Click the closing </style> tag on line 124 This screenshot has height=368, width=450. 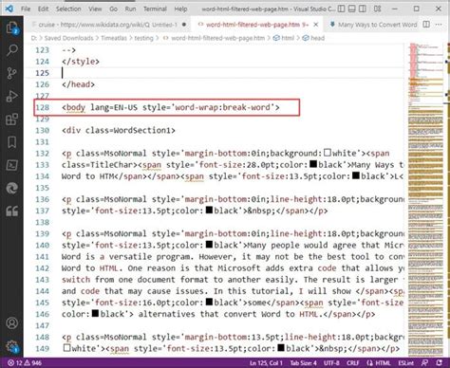coord(81,62)
